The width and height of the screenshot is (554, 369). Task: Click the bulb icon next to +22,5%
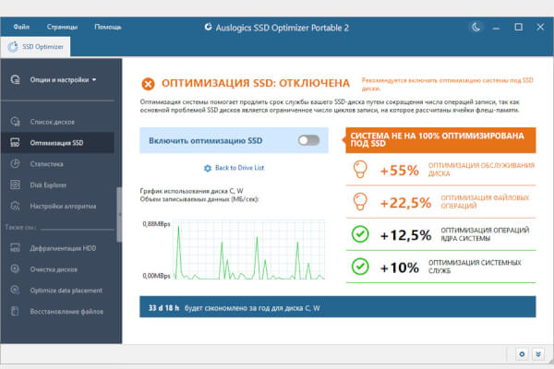tap(360, 202)
